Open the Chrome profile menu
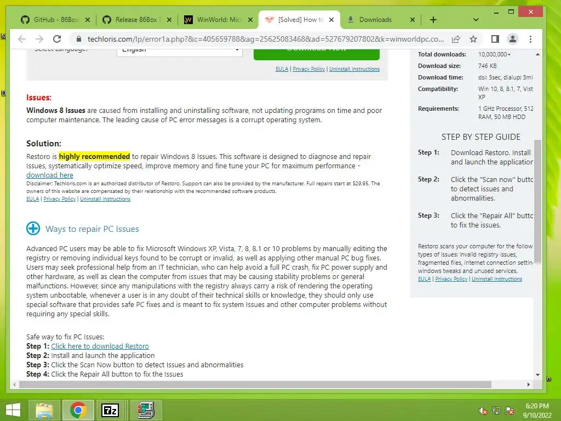Viewport: 561px width, 421px height. pos(513,39)
